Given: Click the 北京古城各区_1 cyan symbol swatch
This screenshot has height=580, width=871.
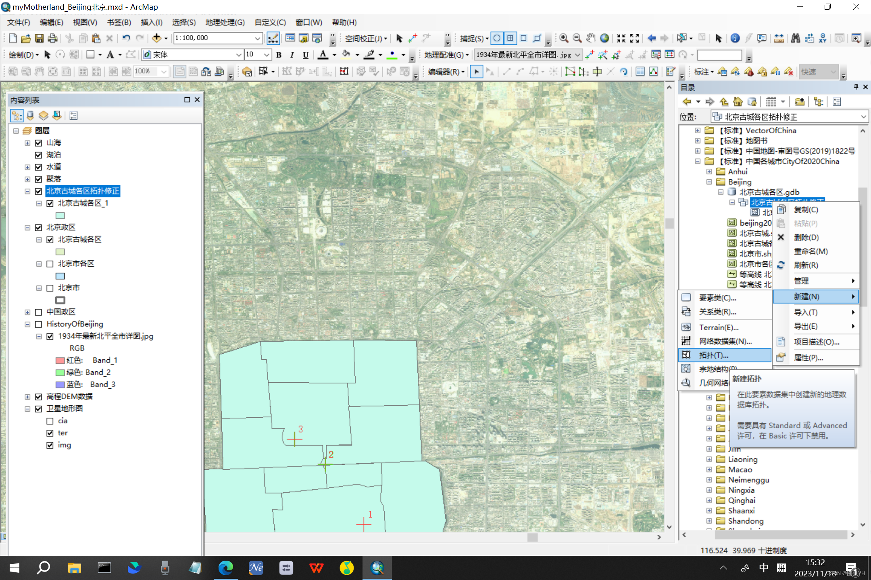Looking at the screenshot, I should coord(60,215).
